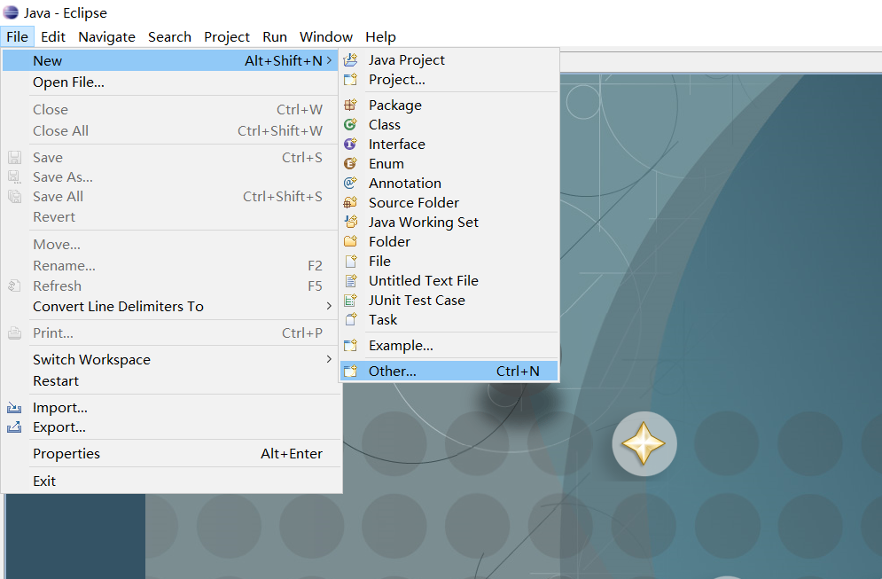The width and height of the screenshot is (882, 579).
Task: Click the Import icon in File menu
Action: click(14, 407)
